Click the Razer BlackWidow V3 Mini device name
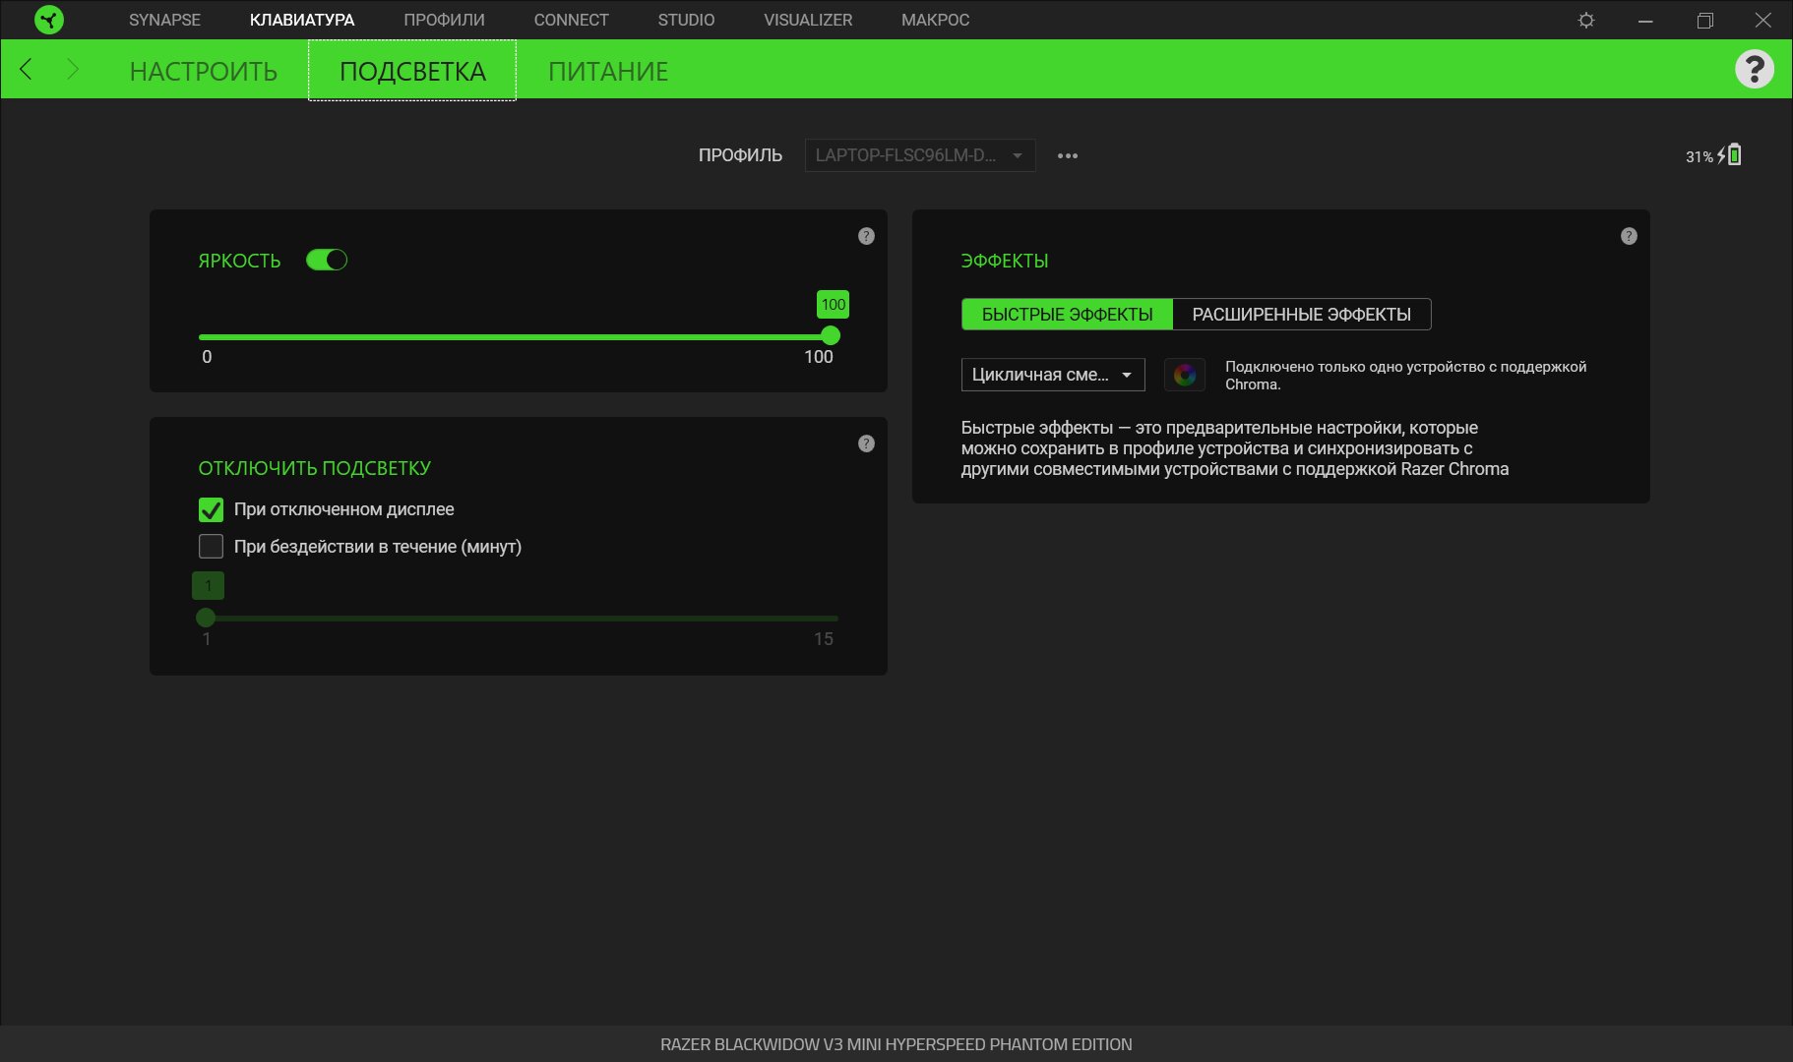1793x1062 pixels. 896,1044
